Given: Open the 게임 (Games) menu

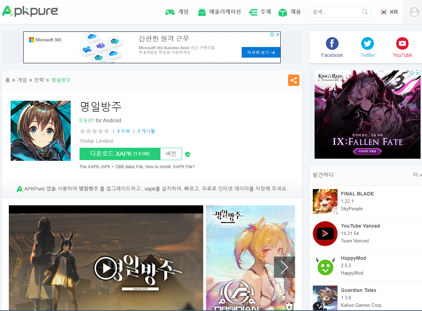Looking at the screenshot, I should [177, 12].
